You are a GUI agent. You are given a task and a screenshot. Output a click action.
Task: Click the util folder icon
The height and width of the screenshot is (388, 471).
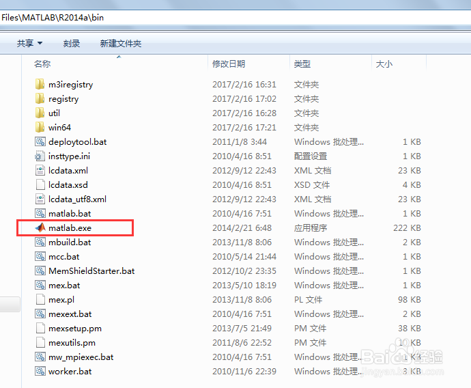pyautogui.click(x=40, y=113)
